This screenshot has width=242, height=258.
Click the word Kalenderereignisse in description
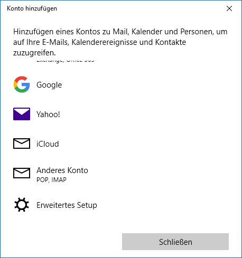[x=104, y=42]
